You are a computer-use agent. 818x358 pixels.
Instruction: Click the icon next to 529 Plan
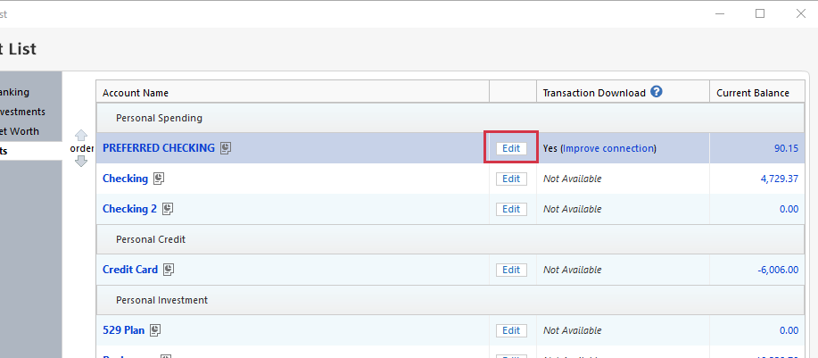[x=155, y=330]
